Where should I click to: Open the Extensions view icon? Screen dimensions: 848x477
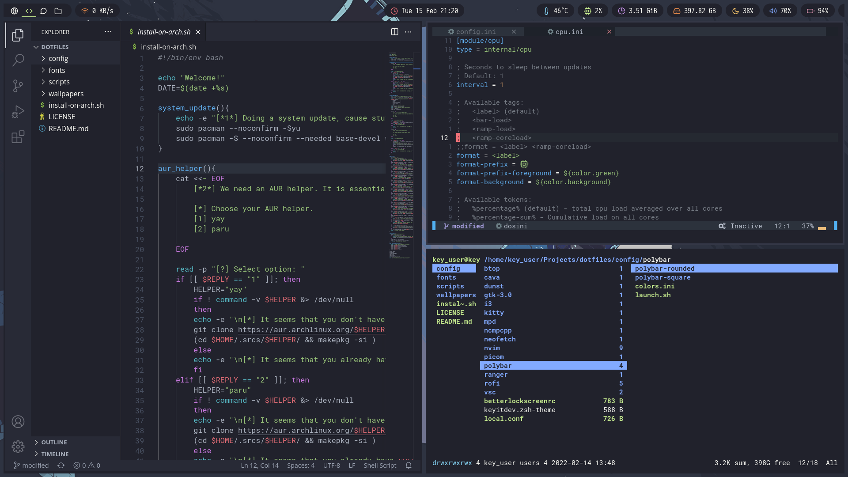coord(18,137)
